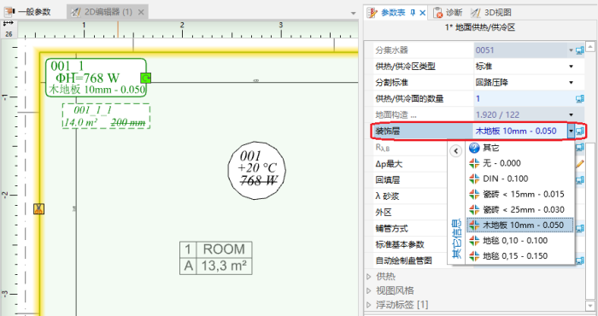
Task: Open the 分割标准 回路压降 dropdown
Action: (x=571, y=82)
